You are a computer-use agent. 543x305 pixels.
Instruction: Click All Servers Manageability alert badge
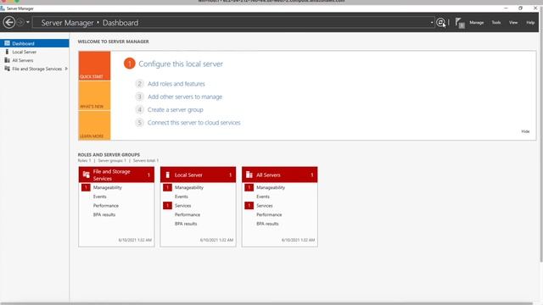tap(249, 187)
